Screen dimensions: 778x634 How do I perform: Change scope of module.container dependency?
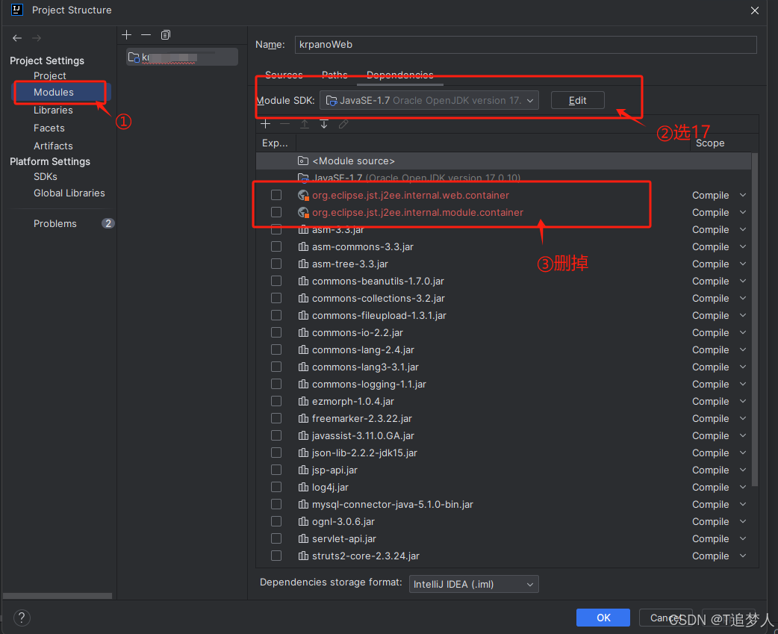[719, 212]
